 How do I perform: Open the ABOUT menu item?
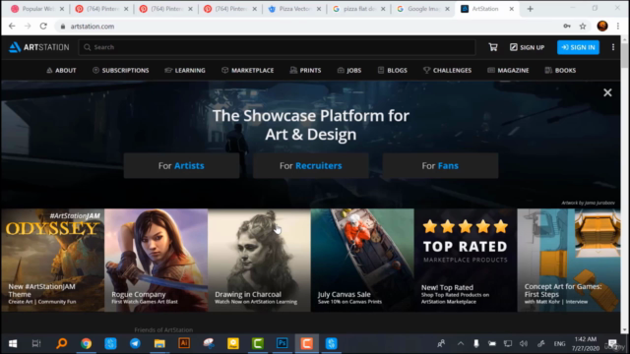[x=61, y=70]
